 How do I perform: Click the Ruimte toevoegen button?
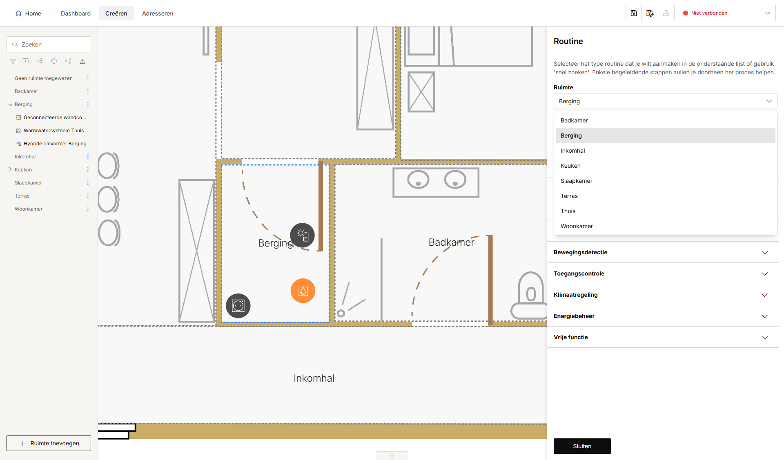49,443
